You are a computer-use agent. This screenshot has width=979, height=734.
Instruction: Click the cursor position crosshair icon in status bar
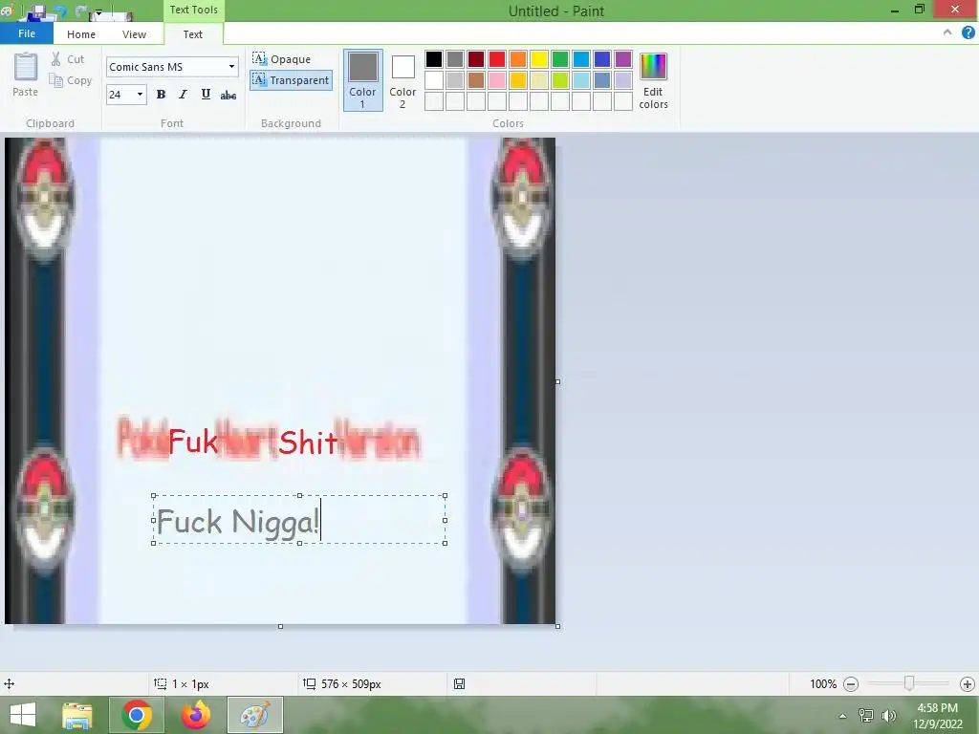pos(9,684)
